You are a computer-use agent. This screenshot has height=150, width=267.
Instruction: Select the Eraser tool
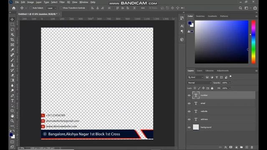[12, 75]
